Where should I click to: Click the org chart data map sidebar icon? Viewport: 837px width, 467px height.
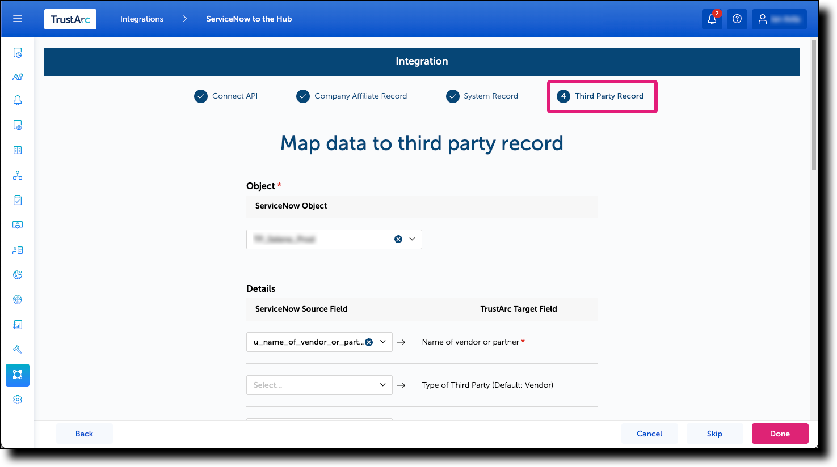[17, 175]
